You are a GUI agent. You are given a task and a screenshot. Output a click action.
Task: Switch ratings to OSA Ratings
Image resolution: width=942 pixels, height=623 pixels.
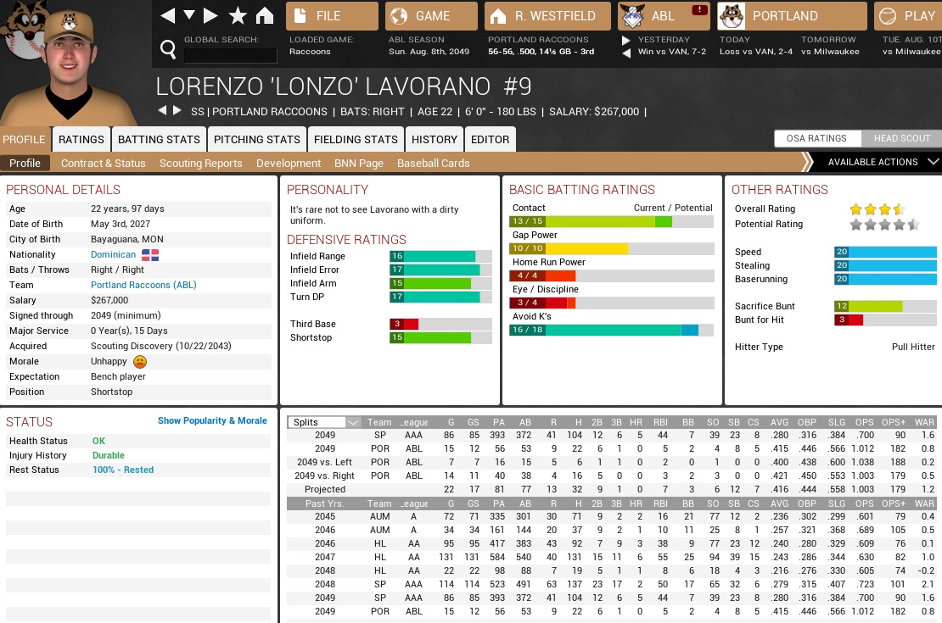click(x=816, y=138)
